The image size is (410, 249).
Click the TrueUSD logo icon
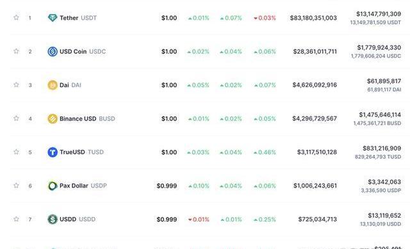[53, 152]
